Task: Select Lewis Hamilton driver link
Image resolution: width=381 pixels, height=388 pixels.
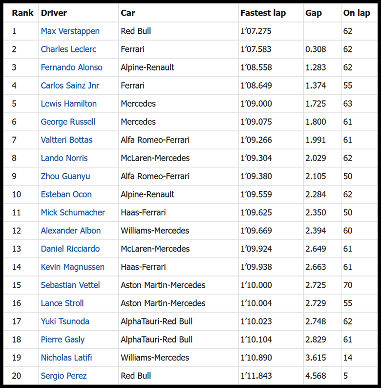Action: (x=69, y=104)
